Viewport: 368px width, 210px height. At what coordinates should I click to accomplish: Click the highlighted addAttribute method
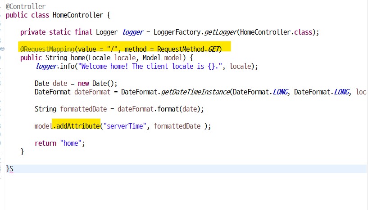point(78,126)
